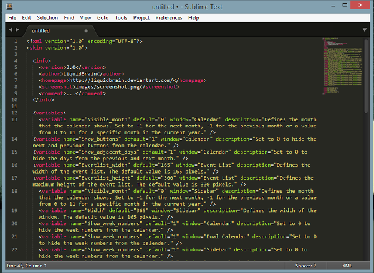Click the Sublime Text app icon in title bar
The height and width of the screenshot is (273, 374).
pyautogui.click(x=9, y=6)
